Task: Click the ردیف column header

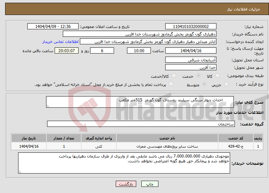Action: coord(258,138)
